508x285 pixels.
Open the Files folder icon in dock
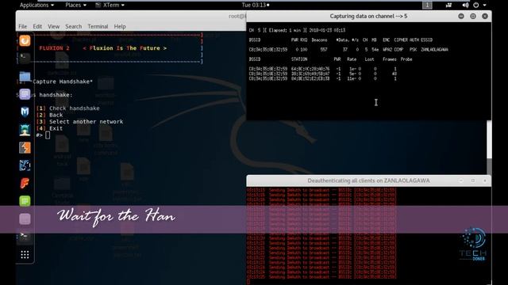[x=25, y=76]
